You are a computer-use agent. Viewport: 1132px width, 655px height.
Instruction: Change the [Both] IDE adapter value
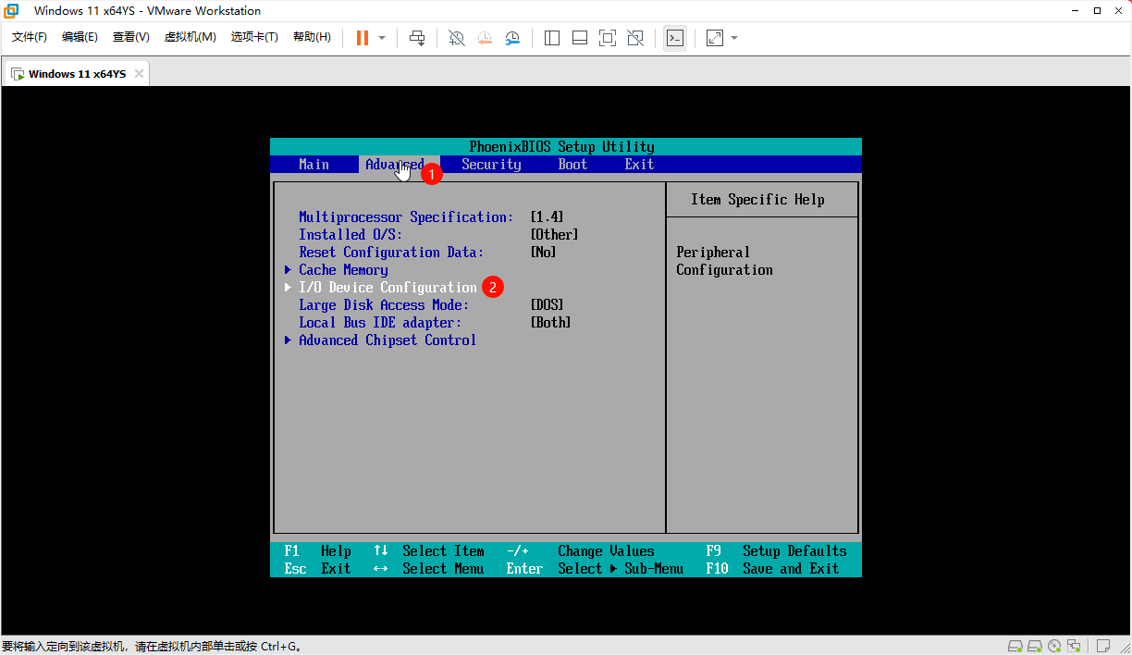551,323
